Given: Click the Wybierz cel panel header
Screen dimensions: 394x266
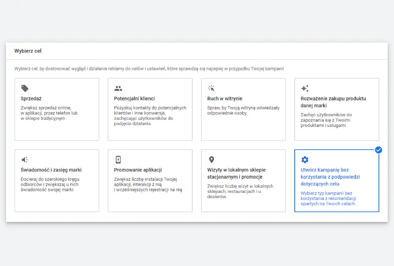Looking at the screenshot, I should point(28,51).
